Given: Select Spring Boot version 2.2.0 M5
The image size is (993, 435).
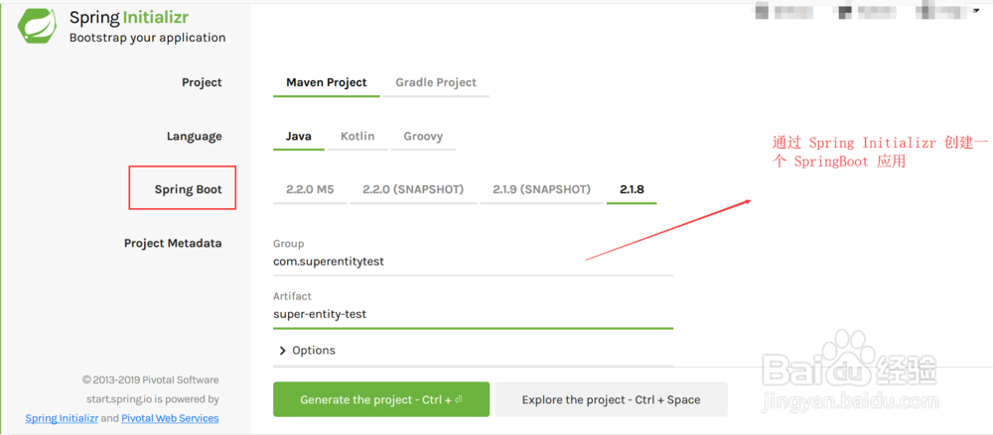Looking at the screenshot, I should (310, 189).
